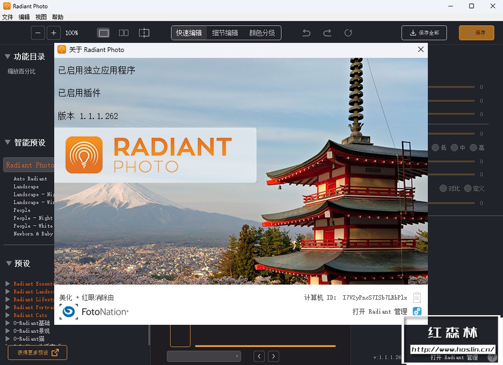Switch to the 快速编辑 tab
The width and height of the screenshot is (503, 365).
point(189,33)
